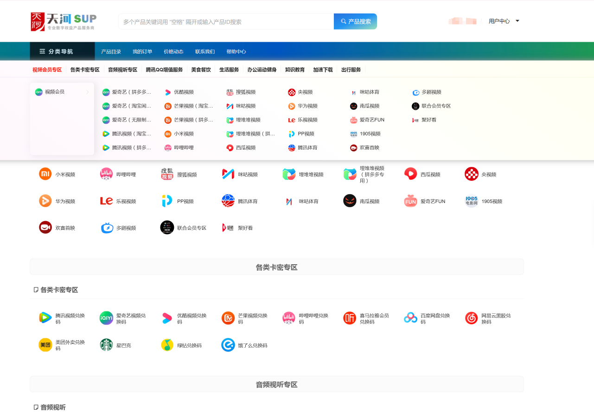The width and height of the screenshot is (594, 413).
Task: Expand the 用户中心 dropdown
Action: [504, 21]
